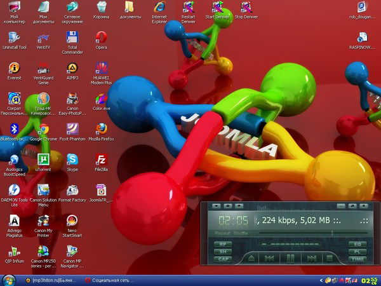Show the playlist with the PL button
Image resolution: width=381 pixels, height=286 pixels.
(x=357, y=252)
